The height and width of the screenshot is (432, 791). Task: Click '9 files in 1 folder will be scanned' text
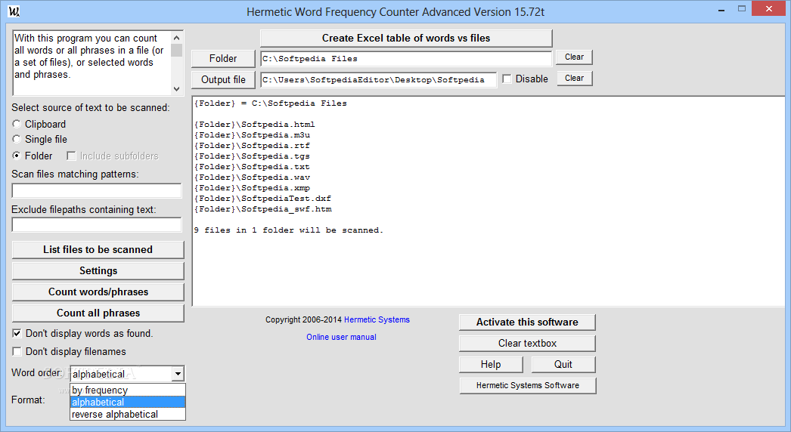[x=289, y=230]
